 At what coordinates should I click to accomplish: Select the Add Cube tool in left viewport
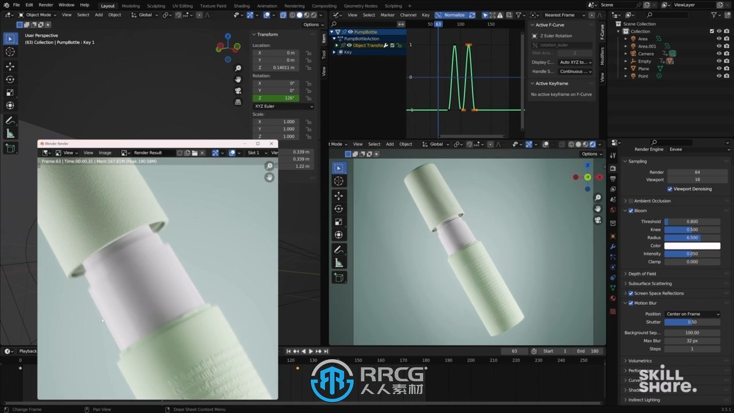point(10,148)
